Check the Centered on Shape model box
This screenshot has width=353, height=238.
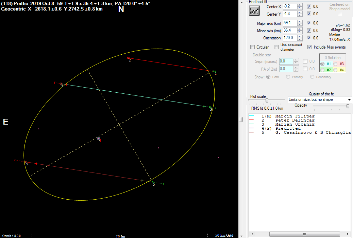click(340, 14)
